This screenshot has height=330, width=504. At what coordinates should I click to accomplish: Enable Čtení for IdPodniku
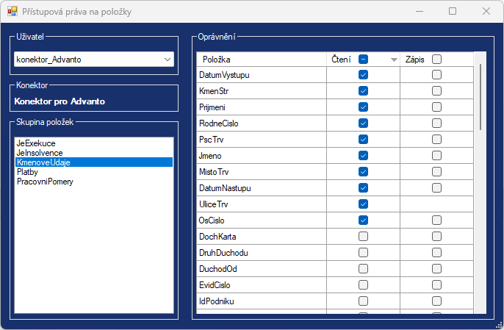[x=363, y=301]
